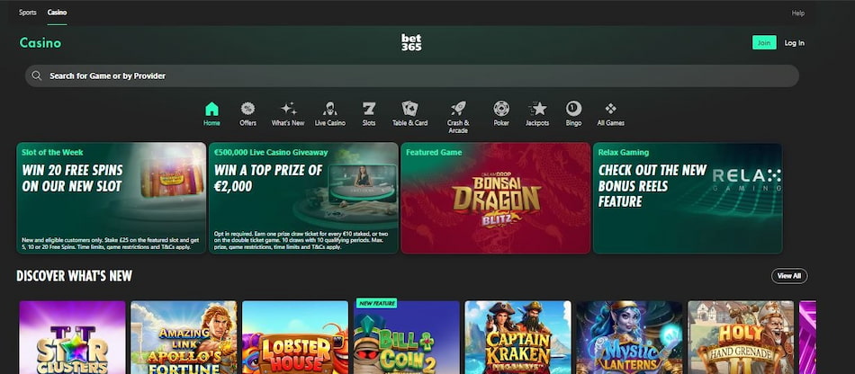Screen dimensions: 855x374
Task: Open the Captain Kraken game tile
Action: [x=518, y=337]
